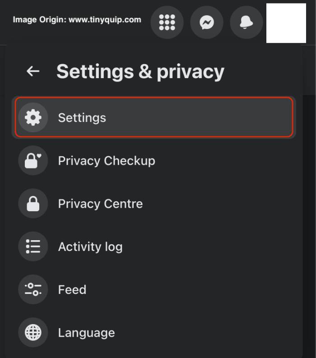
Task: Show notifications via the bell icon
Action: coord(246,23)
